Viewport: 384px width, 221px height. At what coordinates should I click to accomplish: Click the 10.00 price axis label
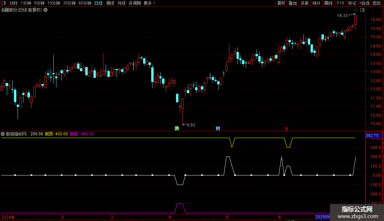tap(376, 124)
